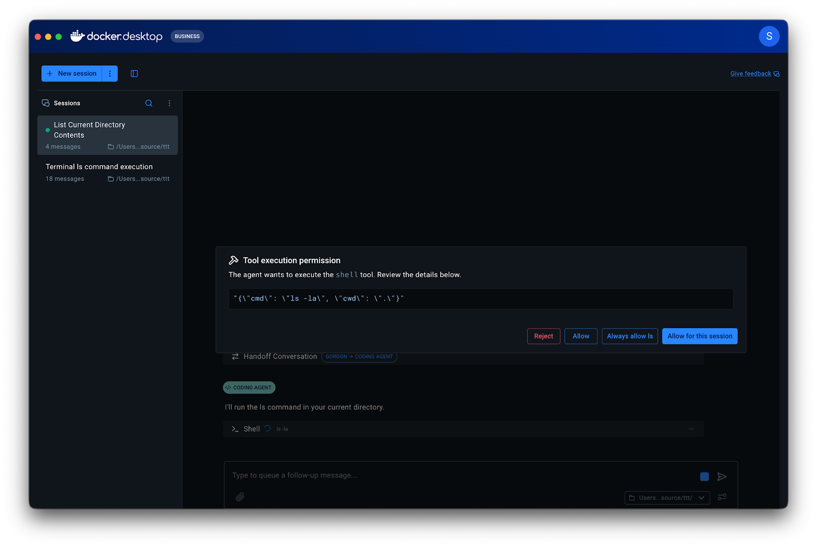Search sessions with magnifier icon

[149, 103]
